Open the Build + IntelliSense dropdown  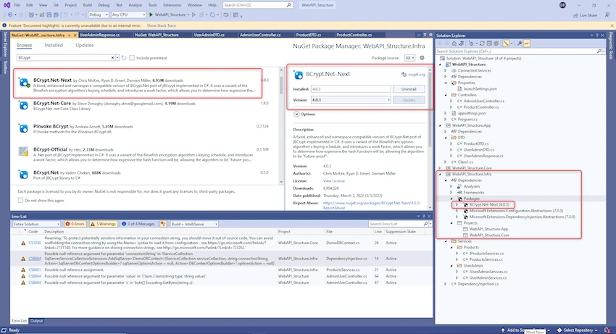pyautogui.click(x=194, y=224)
